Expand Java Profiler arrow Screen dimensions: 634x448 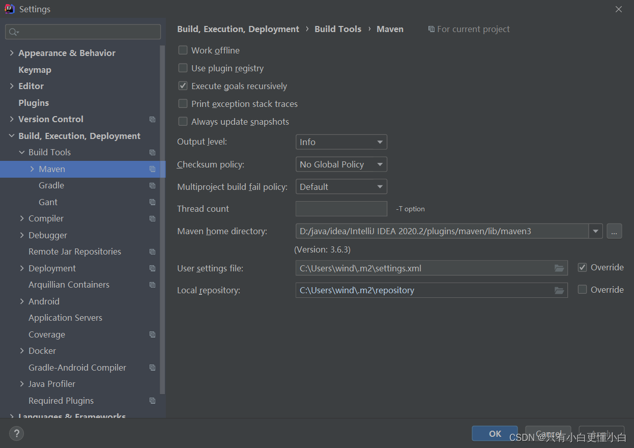[22, 384]
